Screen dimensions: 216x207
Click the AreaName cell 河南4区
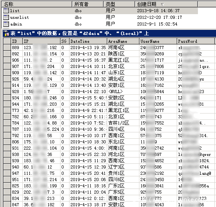click(x=123, y=48)
